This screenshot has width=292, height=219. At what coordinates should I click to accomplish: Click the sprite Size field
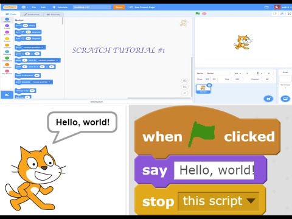(x=237, y=79)
